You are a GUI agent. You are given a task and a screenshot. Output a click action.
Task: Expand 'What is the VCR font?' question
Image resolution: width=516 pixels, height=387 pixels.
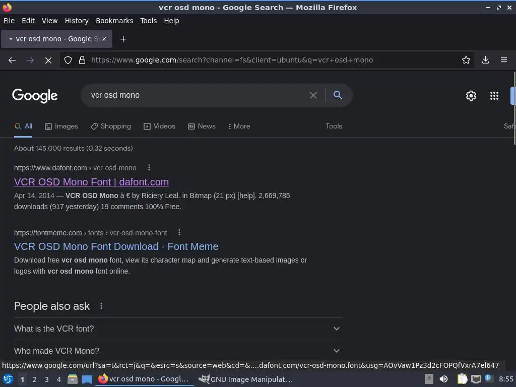point(178,329)
